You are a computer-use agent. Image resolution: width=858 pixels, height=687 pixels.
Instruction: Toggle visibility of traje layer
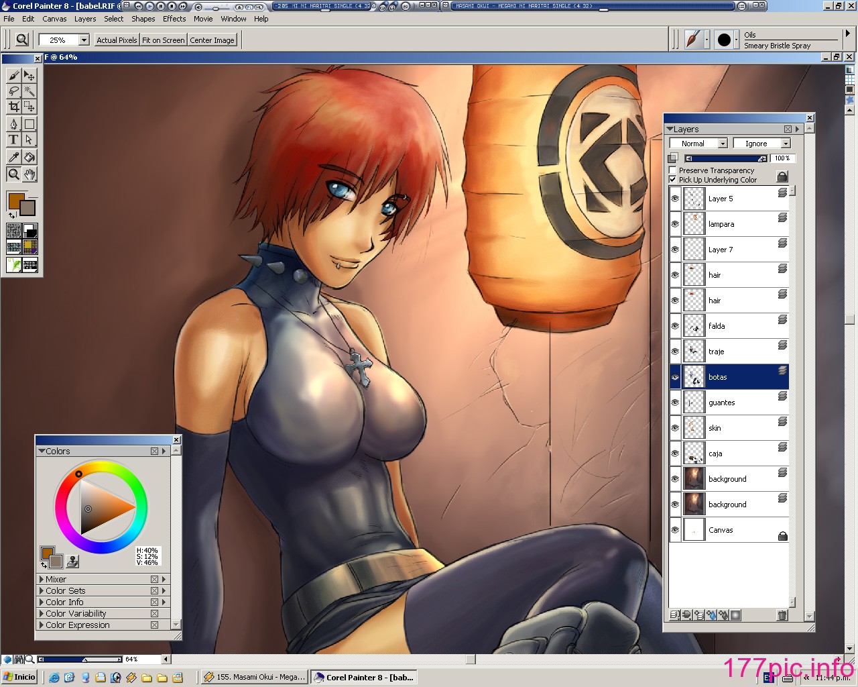click(675, 352)
